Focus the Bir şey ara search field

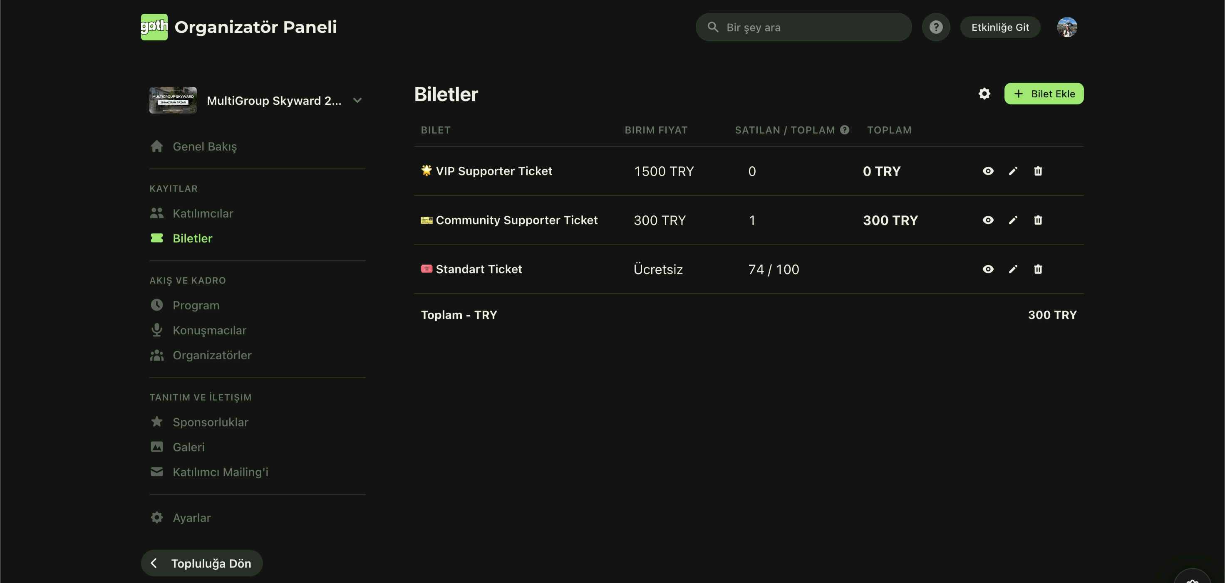click(x=803, y=27)
